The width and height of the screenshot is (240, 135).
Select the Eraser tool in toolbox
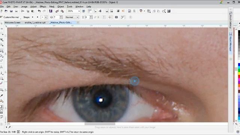[1, 61]
